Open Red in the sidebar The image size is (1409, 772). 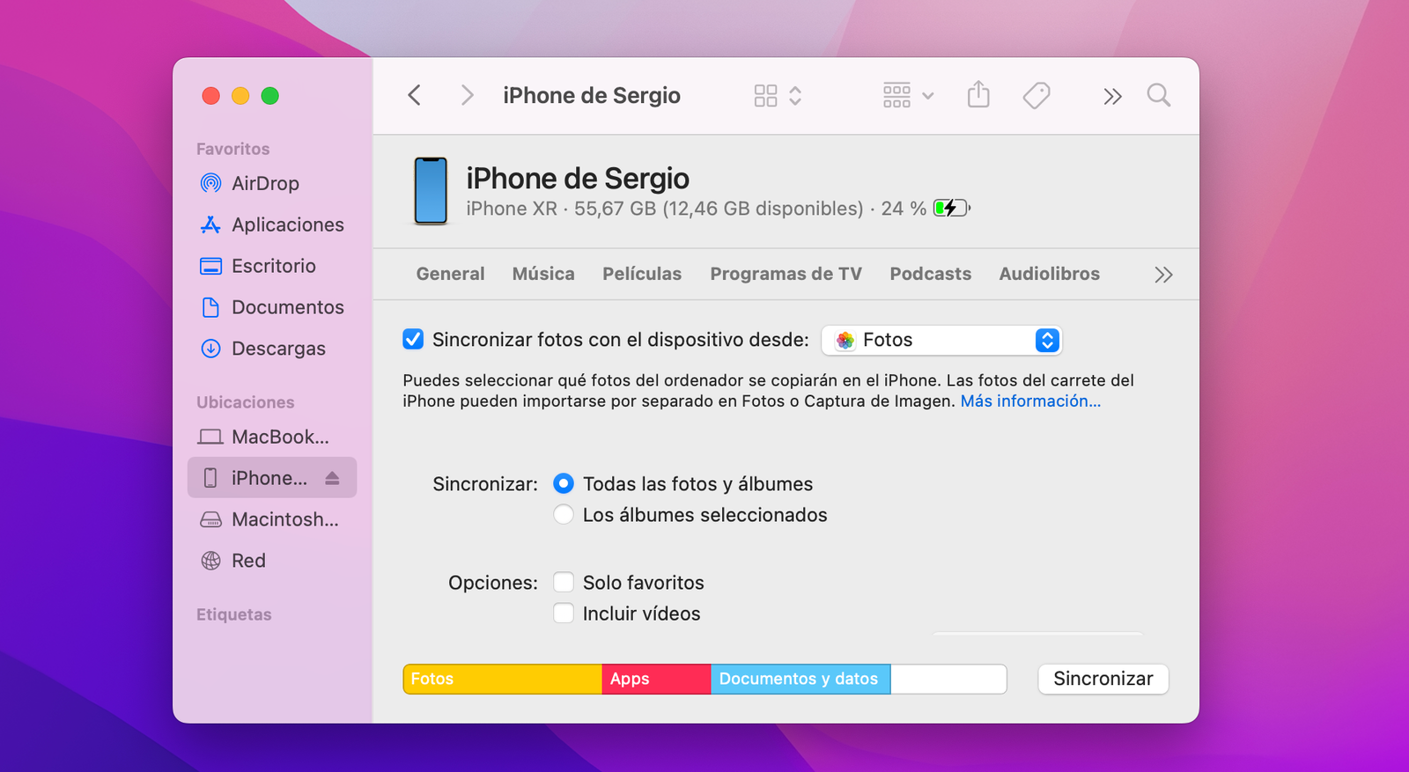[248, 561]
